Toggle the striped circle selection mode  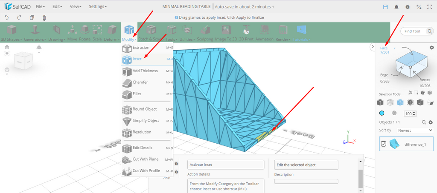pyautogui.click(x=394, y=114)
